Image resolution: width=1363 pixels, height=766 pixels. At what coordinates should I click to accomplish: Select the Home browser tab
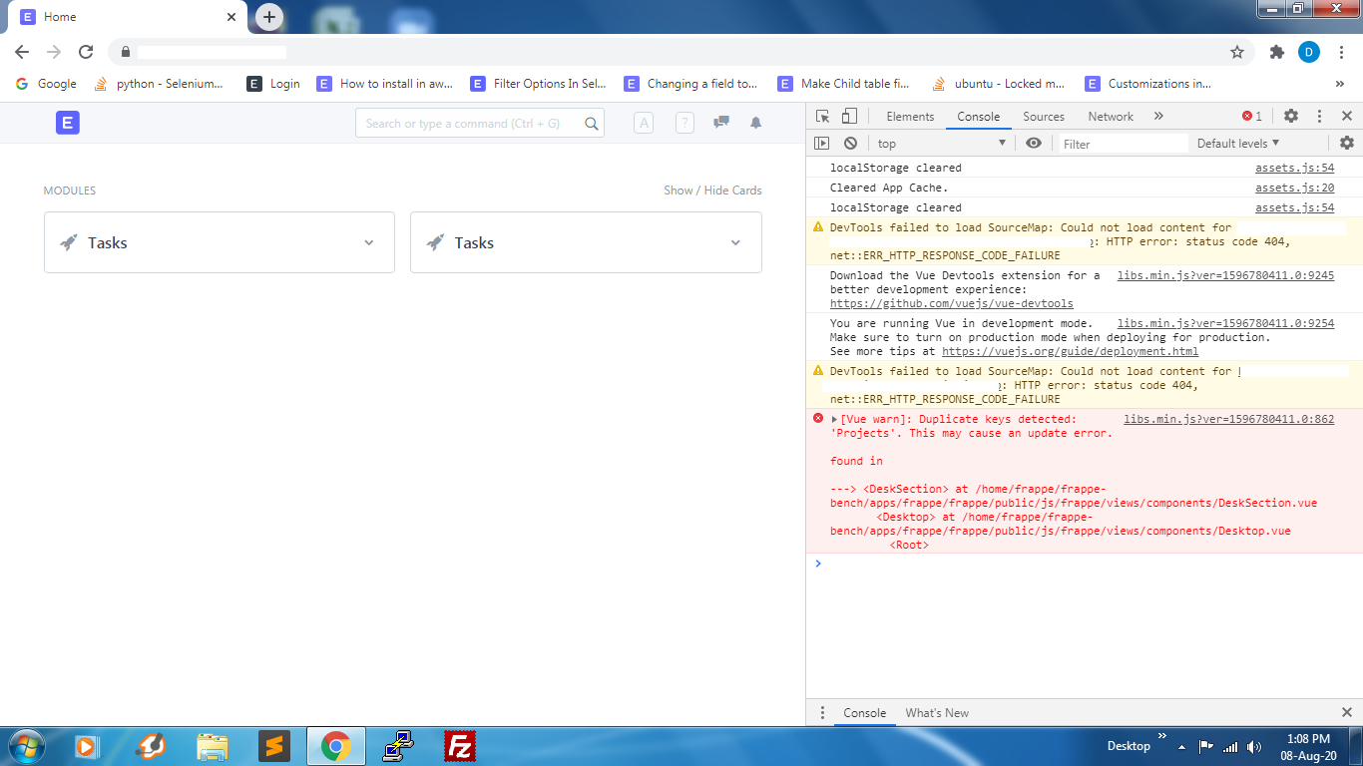point(130,17)
